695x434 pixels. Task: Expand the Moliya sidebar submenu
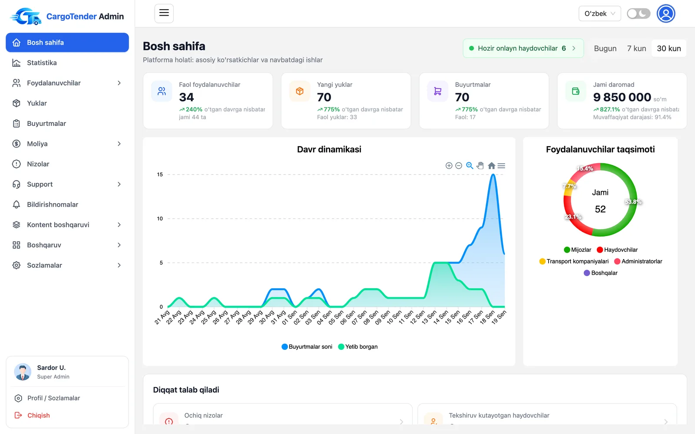tap(67, 144)
